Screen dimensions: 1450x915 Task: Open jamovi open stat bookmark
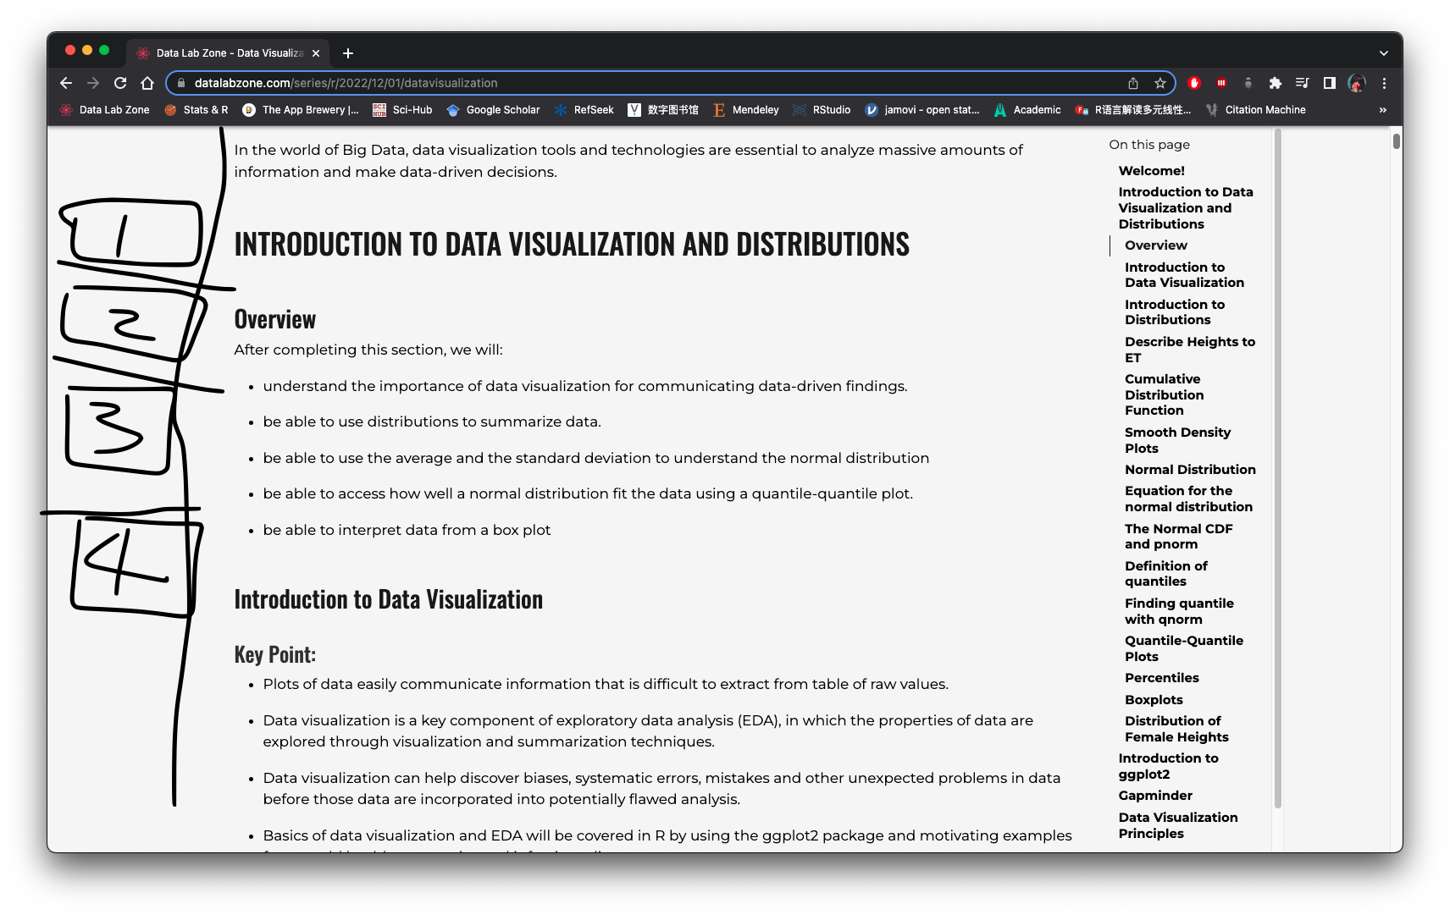(922, 110)
